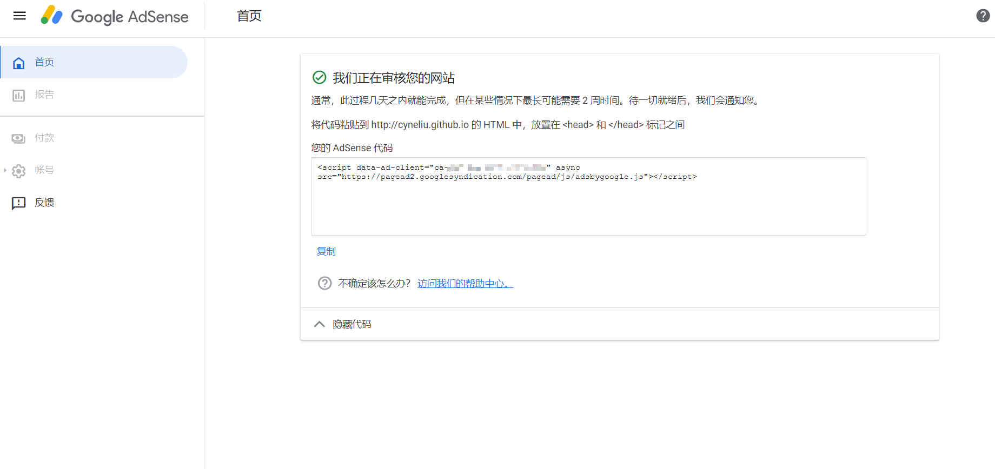Image resolution: width=995 pixels, height=469 pixels.
Task: Select the 首页 home sidebar item
Action: pos(94,62)
